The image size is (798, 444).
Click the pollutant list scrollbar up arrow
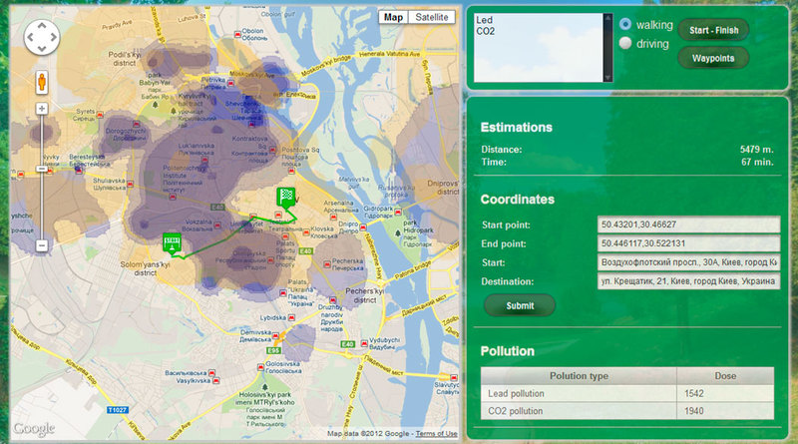tap(607, 18)
